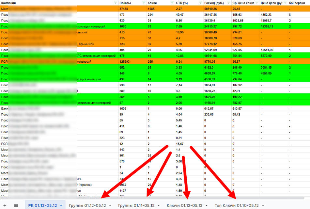The width and height of the screenshot is (310, 209).
Task: Add a new sheet with the plus button
Action: point(5,205)
